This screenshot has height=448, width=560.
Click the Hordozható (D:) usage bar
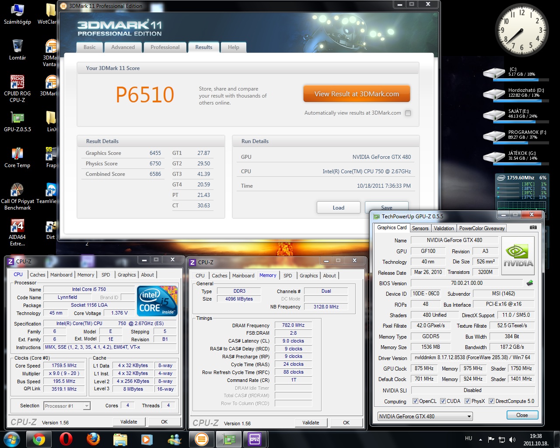point(521,100)
